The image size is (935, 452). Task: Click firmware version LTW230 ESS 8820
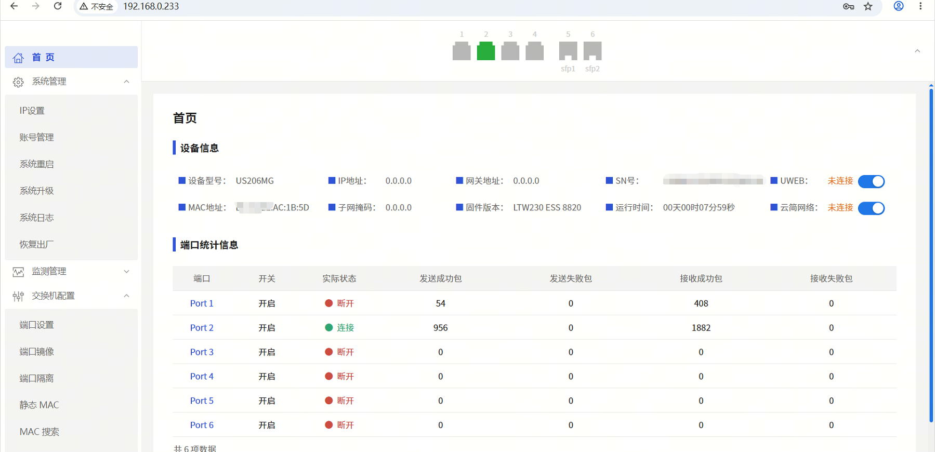coord(547,208)
